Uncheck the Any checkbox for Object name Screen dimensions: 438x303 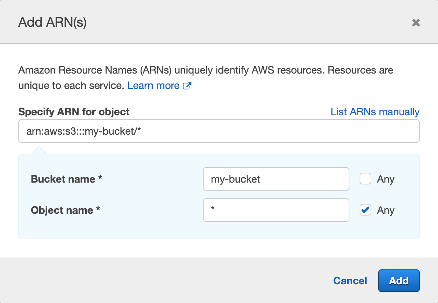click(365, 210)
